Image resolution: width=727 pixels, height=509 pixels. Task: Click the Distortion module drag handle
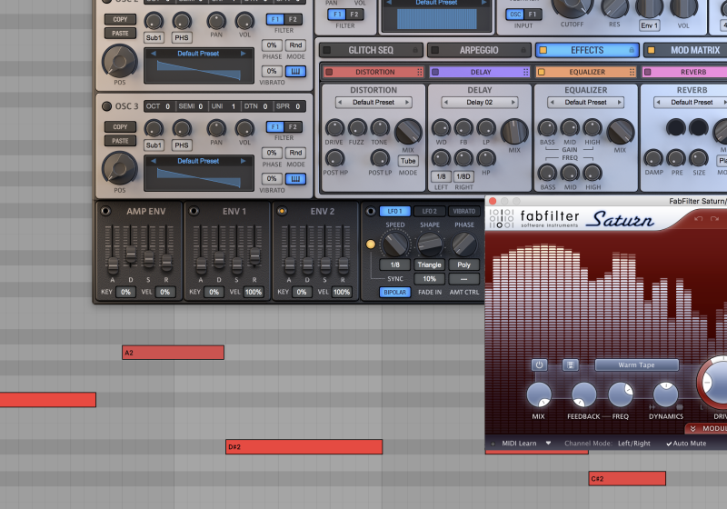pyautogui.click(x=420, y=72)
